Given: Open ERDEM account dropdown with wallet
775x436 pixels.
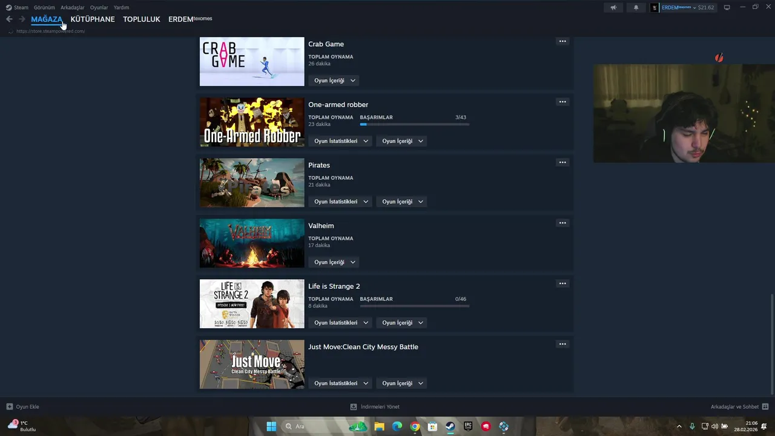Looking at the screenshot, I should point(687,7).
